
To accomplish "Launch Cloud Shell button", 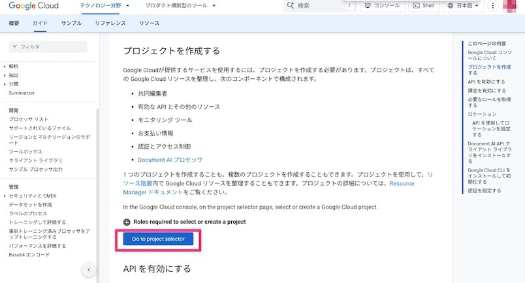I will point(424,6).
